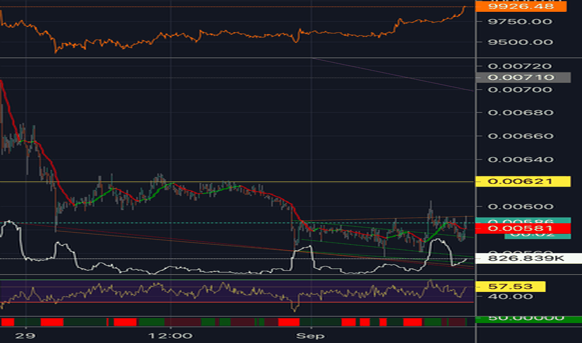
Task: Click the orange 9926.48 price label
Action: [x=521, y=6]
